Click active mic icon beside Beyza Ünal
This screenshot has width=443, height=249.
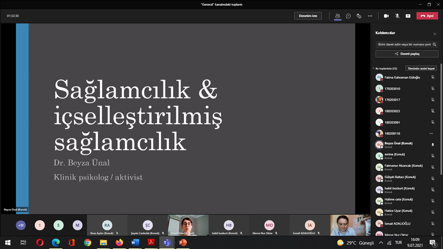(432, 145)
